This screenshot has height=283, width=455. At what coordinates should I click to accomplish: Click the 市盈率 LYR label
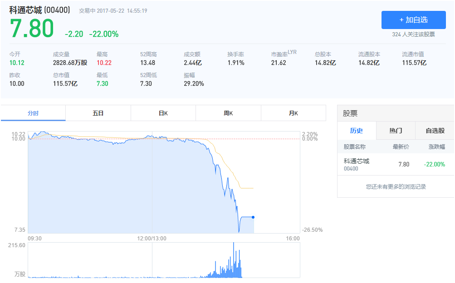point(284,54)
